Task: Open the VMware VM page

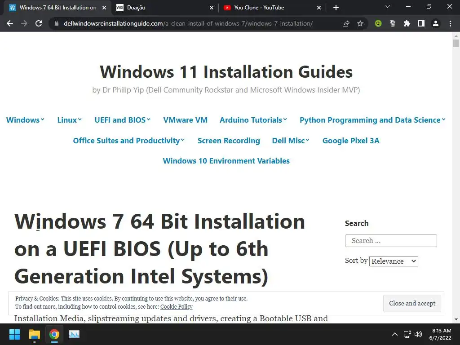Action: click(x=186, y=120)
